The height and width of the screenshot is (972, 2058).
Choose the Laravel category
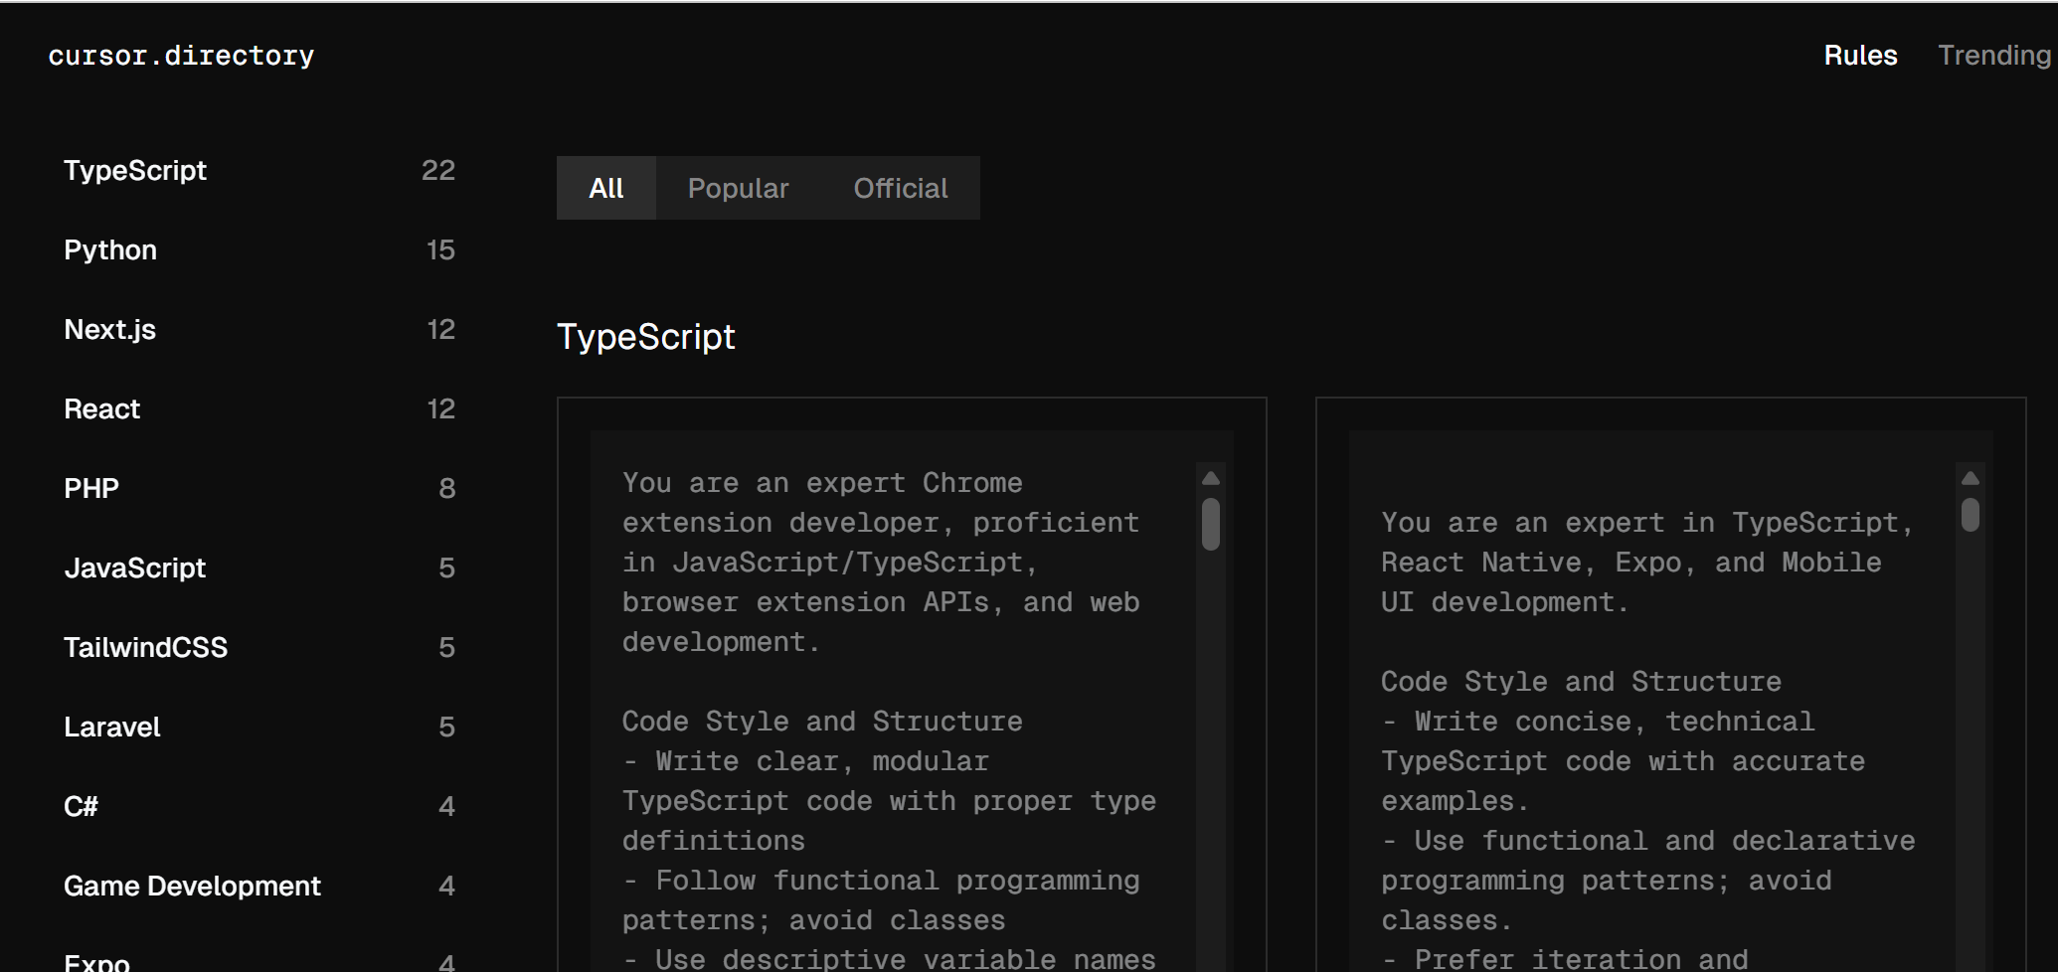(259, 727)
